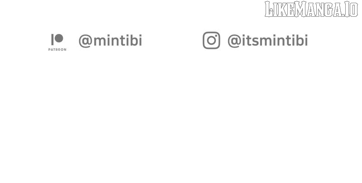
Task: Click the ".io" ending of the watermark
Action: (x=352, y=10)
